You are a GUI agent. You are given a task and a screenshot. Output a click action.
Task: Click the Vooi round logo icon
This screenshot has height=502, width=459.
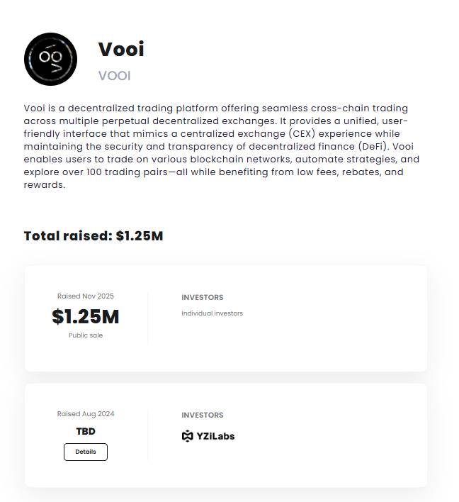(x=50, y=59)
